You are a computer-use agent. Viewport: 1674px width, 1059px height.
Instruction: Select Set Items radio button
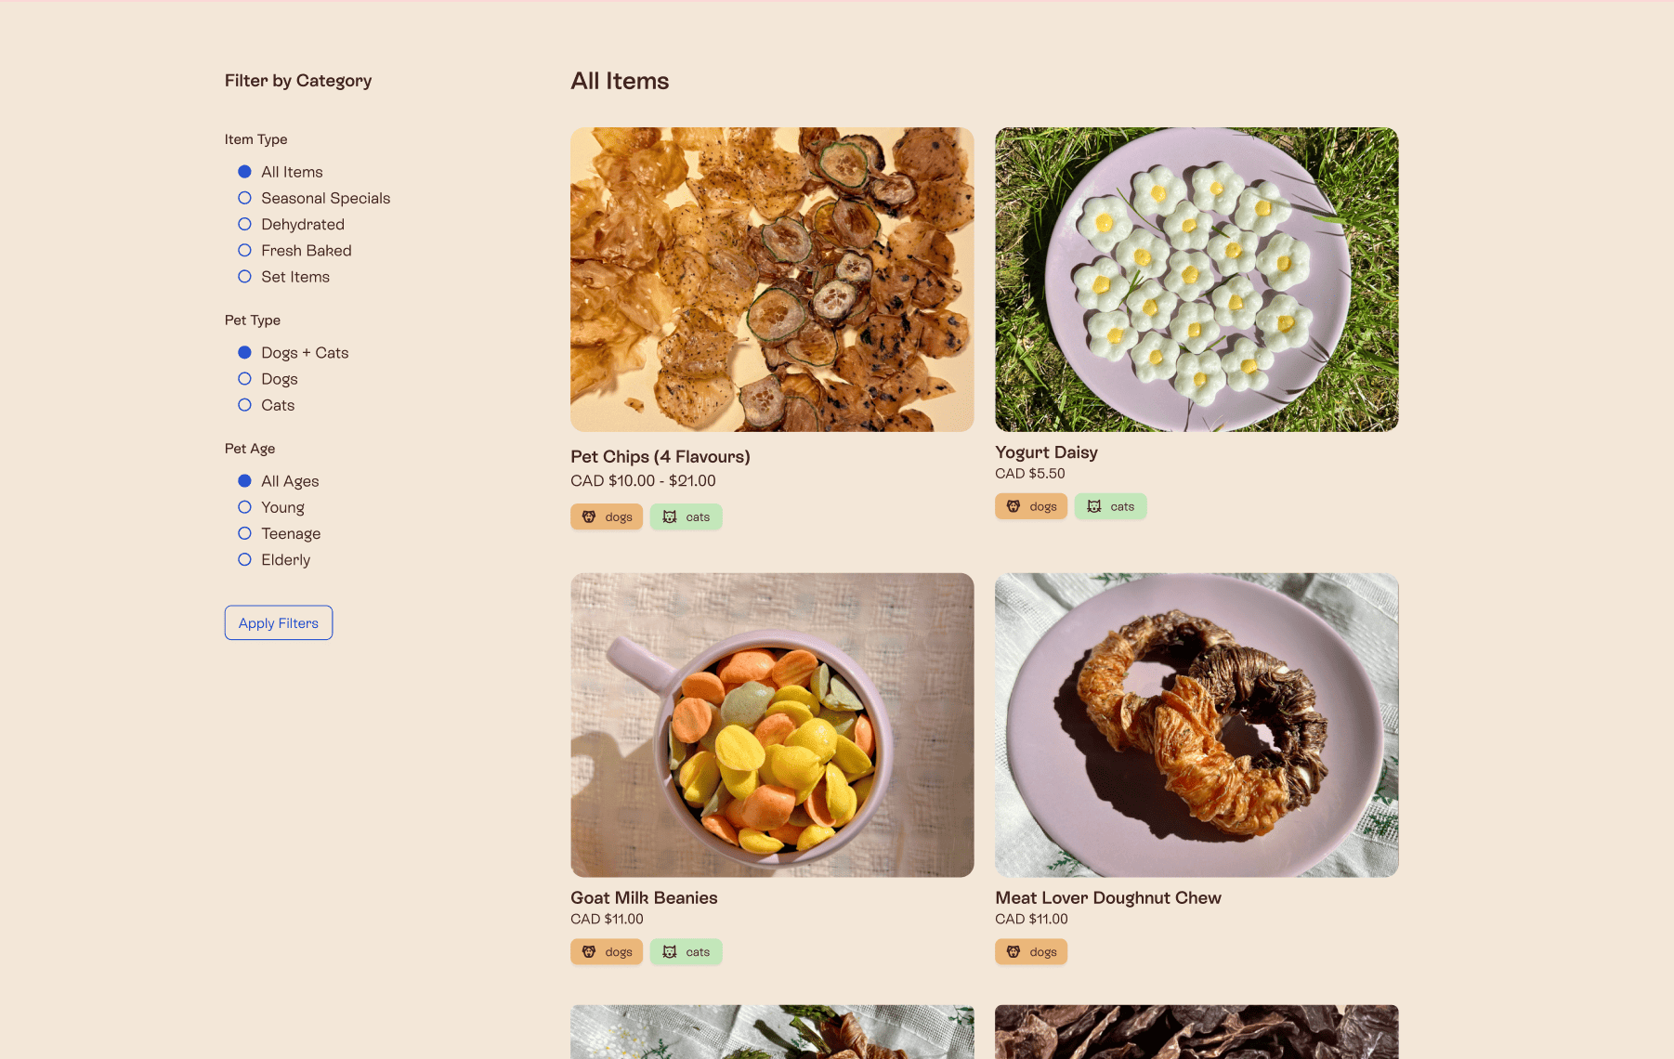pos(244,276)
